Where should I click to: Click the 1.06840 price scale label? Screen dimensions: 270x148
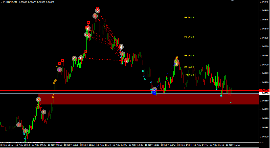point(264,28)
